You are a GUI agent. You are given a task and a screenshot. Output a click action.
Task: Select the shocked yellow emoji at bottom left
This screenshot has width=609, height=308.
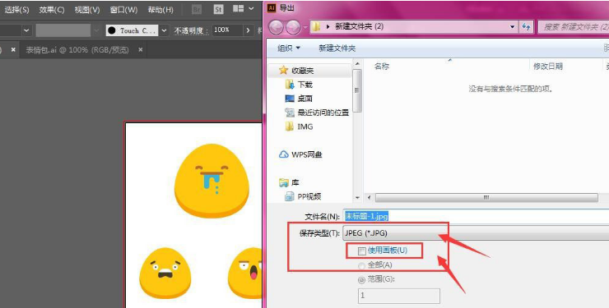click(x=165, y=273)
